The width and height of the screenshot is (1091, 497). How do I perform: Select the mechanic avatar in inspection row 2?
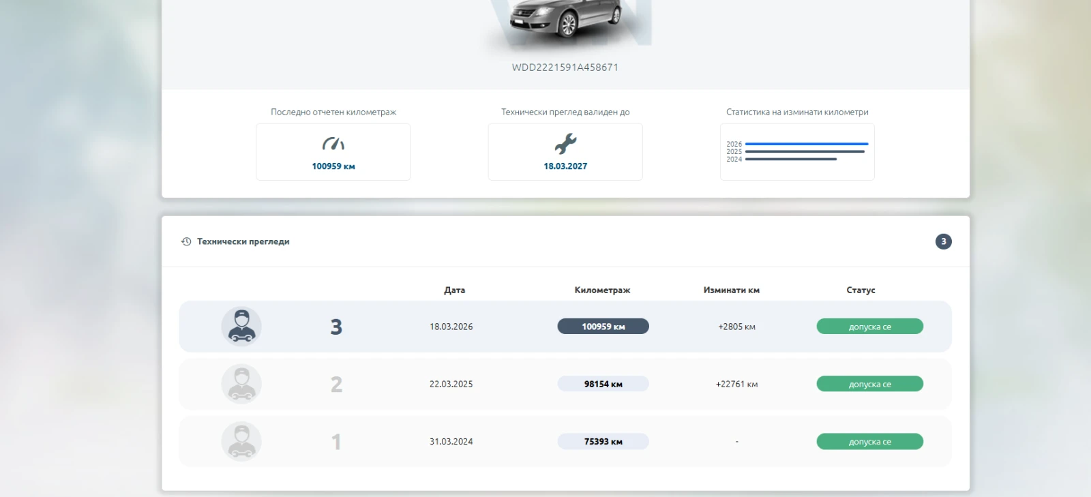241,384
